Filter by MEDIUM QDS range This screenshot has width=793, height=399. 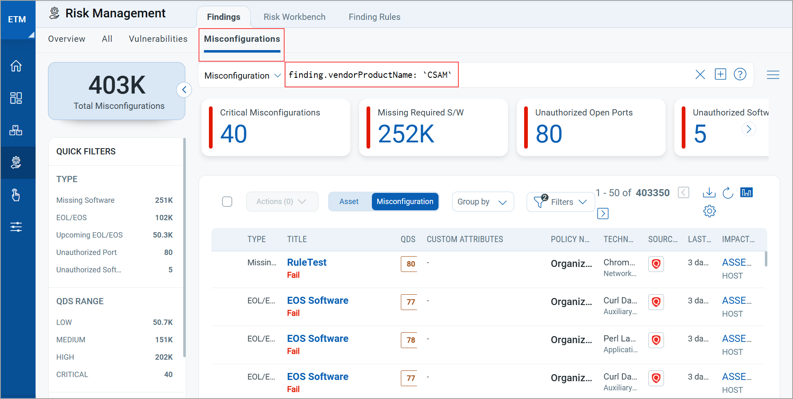(115, 340)
